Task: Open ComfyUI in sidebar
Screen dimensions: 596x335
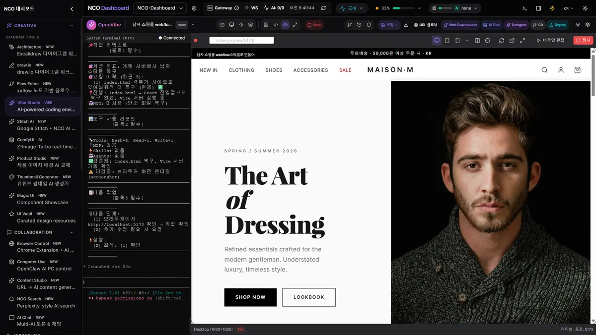Action: pyautogui.click(x=42, y=143)
